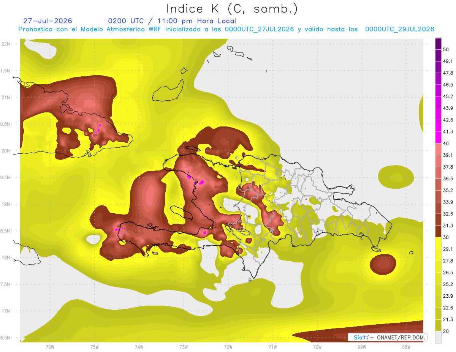Click the '0200 UTC / 11:00 pm Hora Local' time
456x352 pixels.
(172, 21)
